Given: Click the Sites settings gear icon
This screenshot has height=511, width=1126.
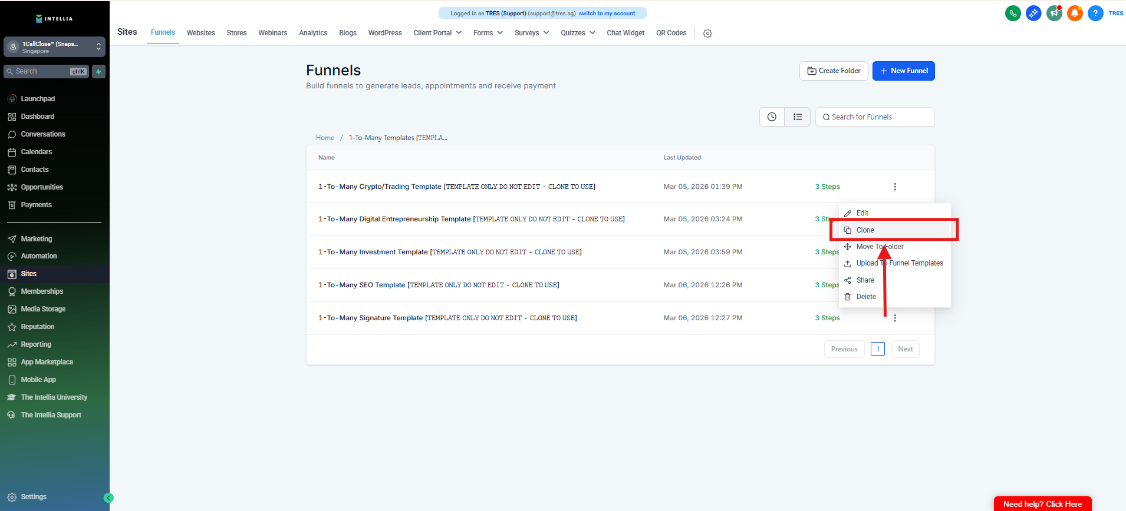Looking at the screenshot, I should [707, 34].
